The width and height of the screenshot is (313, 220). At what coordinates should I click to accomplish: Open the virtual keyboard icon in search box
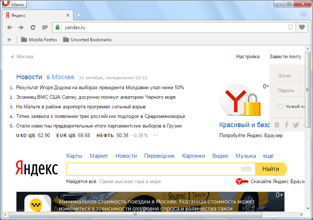[x=246, y=169]
